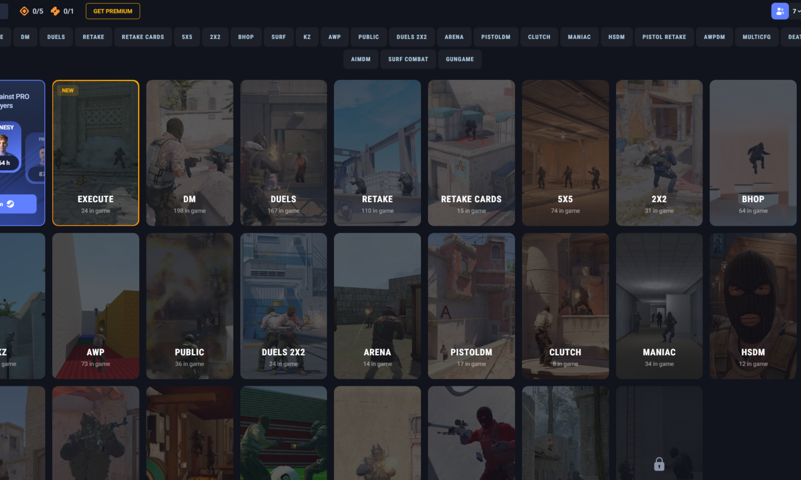
Task: Select the CLUTCH filter tab
Action: pyautogui.click(x=539, y=37)
